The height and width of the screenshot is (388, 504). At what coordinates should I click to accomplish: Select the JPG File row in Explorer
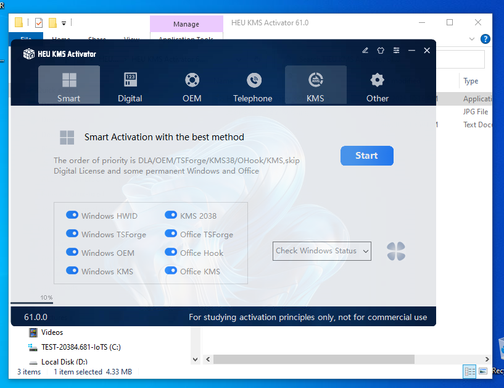(x=476, y=112)
